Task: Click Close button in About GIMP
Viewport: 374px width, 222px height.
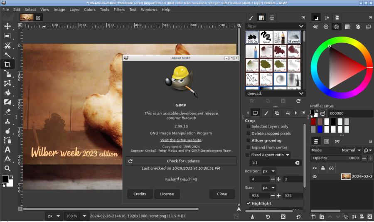Action: [222, 194]
